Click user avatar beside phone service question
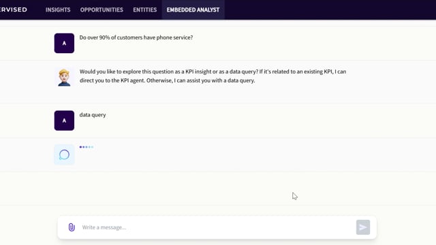The height and width of the screenshot is (245, 436). click(x=64, y=44)
